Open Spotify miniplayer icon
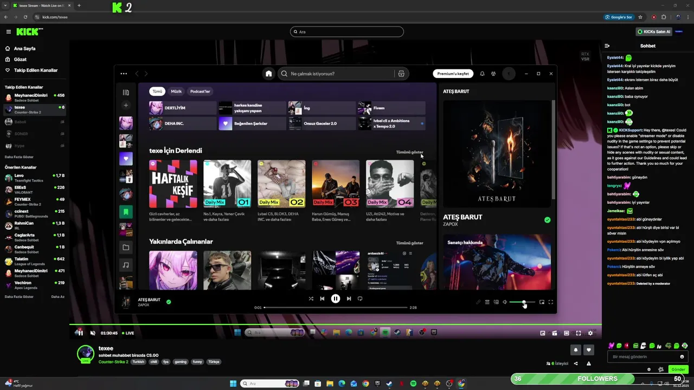The image size is (694, 390). tap(542, 302)
